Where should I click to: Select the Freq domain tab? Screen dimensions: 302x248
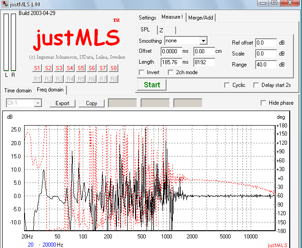[x=50, y=90]
